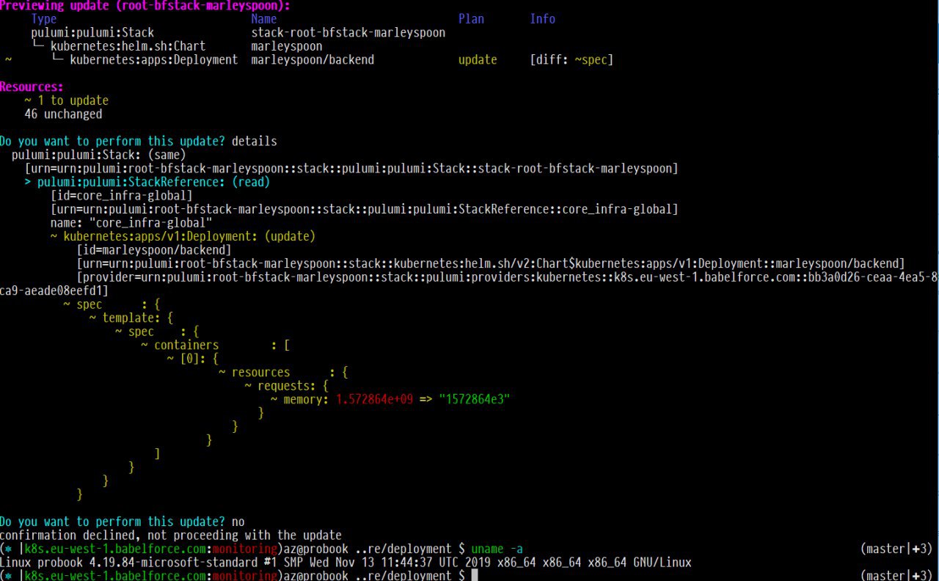Click the 'ca9-aeade08eefd1]' wrapped line

pyautogui.click(x=54, y=290)
